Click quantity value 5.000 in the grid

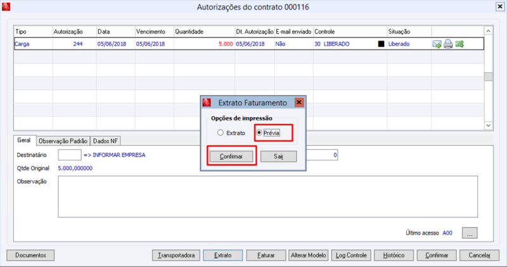coord(226,44)
